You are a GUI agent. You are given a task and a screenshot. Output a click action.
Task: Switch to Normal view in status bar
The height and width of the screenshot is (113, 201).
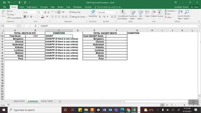pos(162,105)
